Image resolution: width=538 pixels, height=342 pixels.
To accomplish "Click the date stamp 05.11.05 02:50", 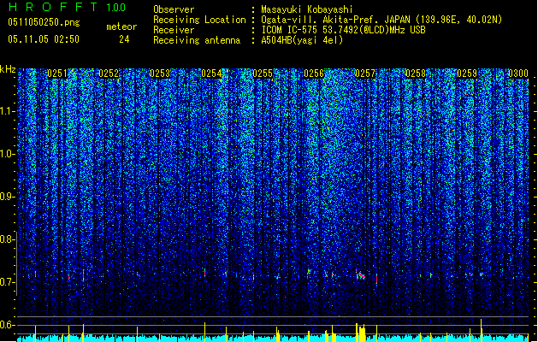I will [44, 39].
